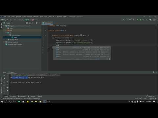This screenshot has width=158, height=118.
Task: Click run gutter arrow beside class Main
Action: tap(45, 30)
